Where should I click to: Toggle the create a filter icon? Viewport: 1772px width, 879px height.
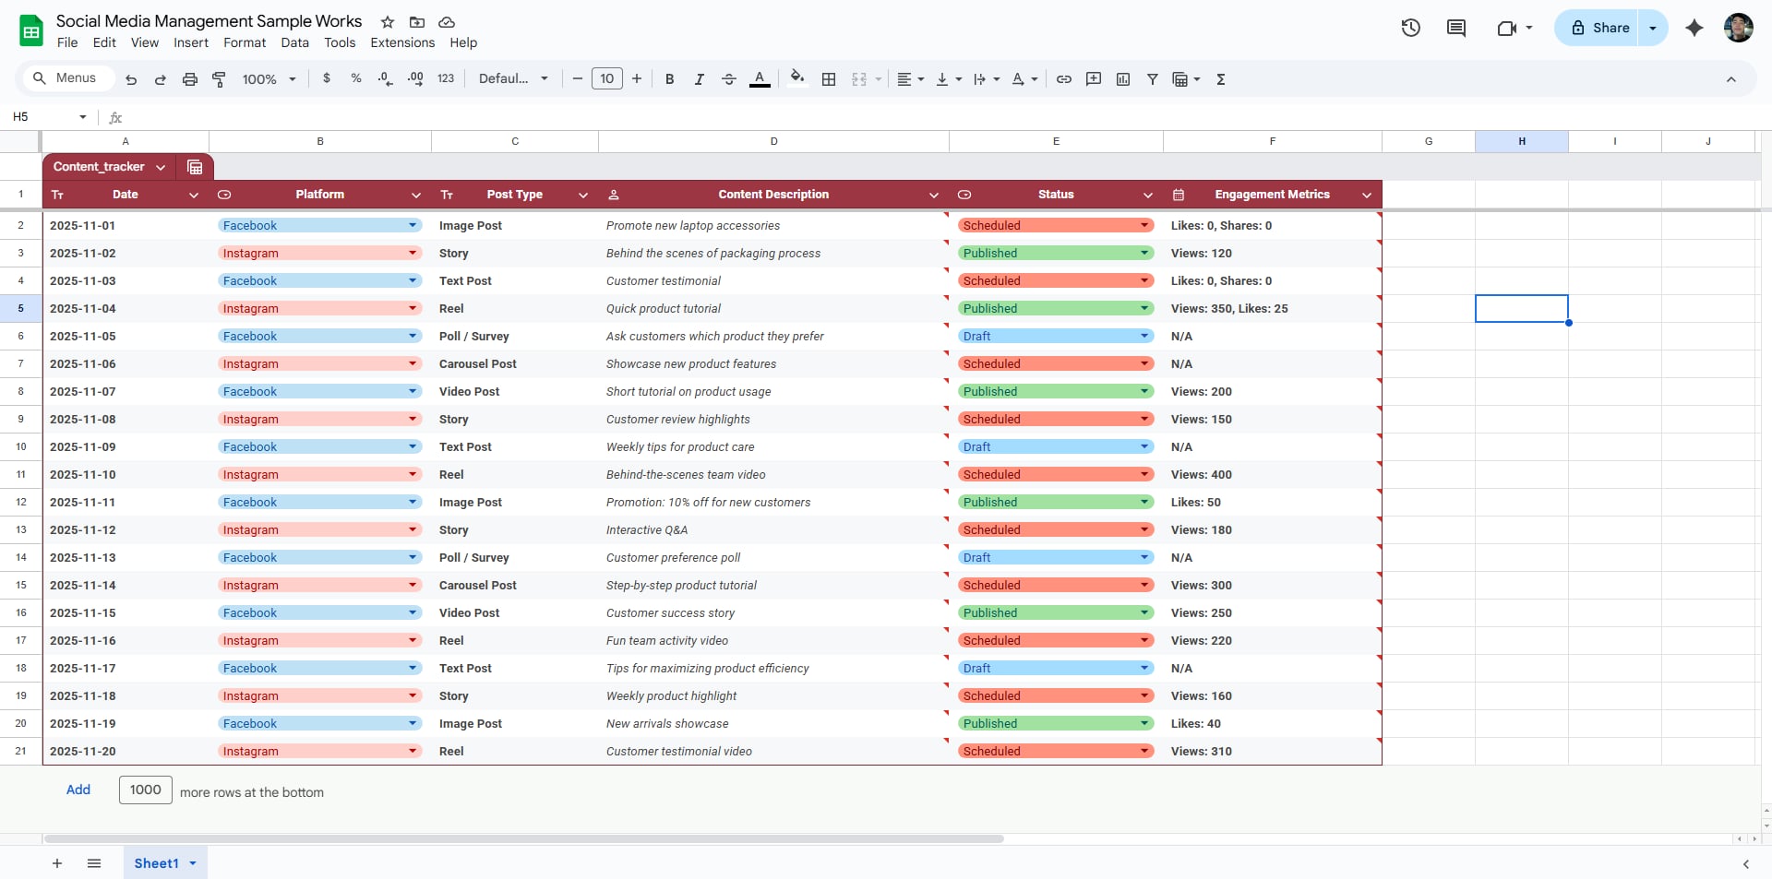1152,79
